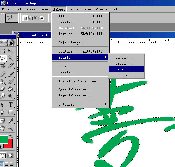Select the Hand tool

pos(2,128)
